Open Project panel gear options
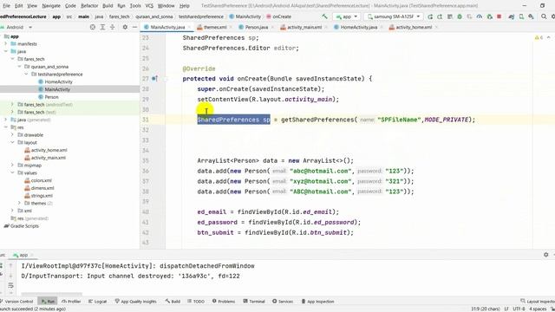 pos(125,27)
